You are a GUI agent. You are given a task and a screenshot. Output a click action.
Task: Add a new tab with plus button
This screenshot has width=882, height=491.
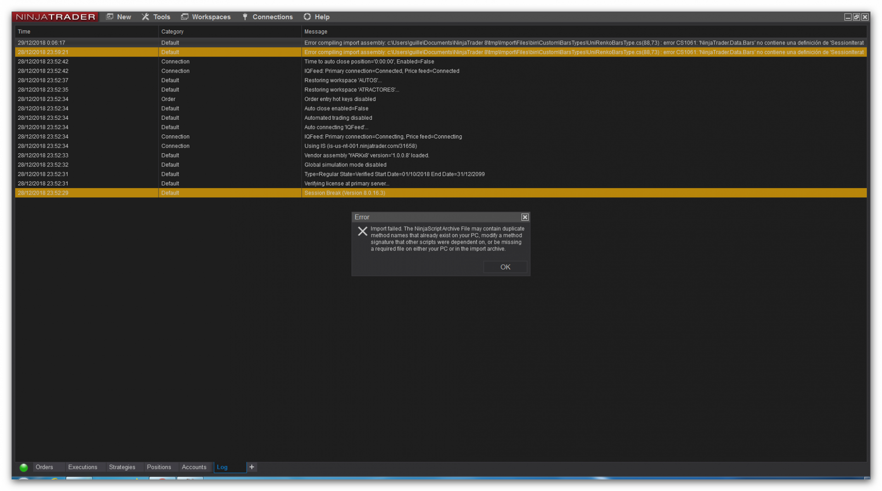coord(252,467)
